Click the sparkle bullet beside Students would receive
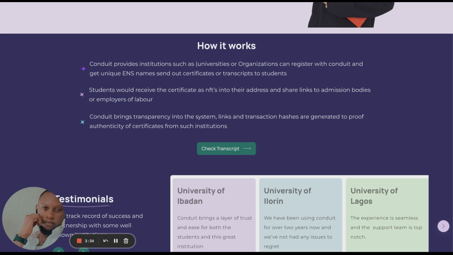The image size is (453, 255). click(82, 95)
